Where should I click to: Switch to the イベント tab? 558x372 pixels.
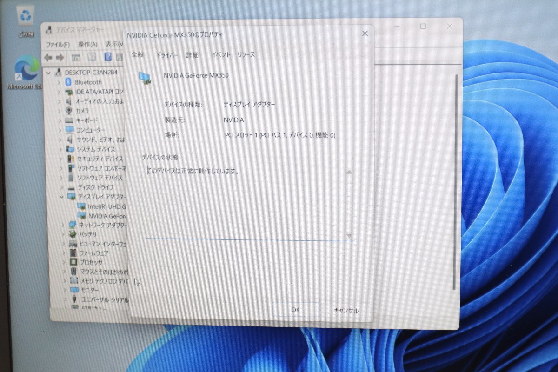(221, 55)
